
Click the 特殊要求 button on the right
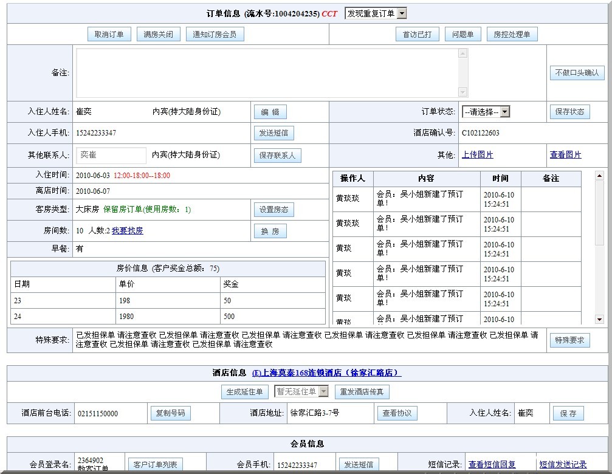click(570, 340)
